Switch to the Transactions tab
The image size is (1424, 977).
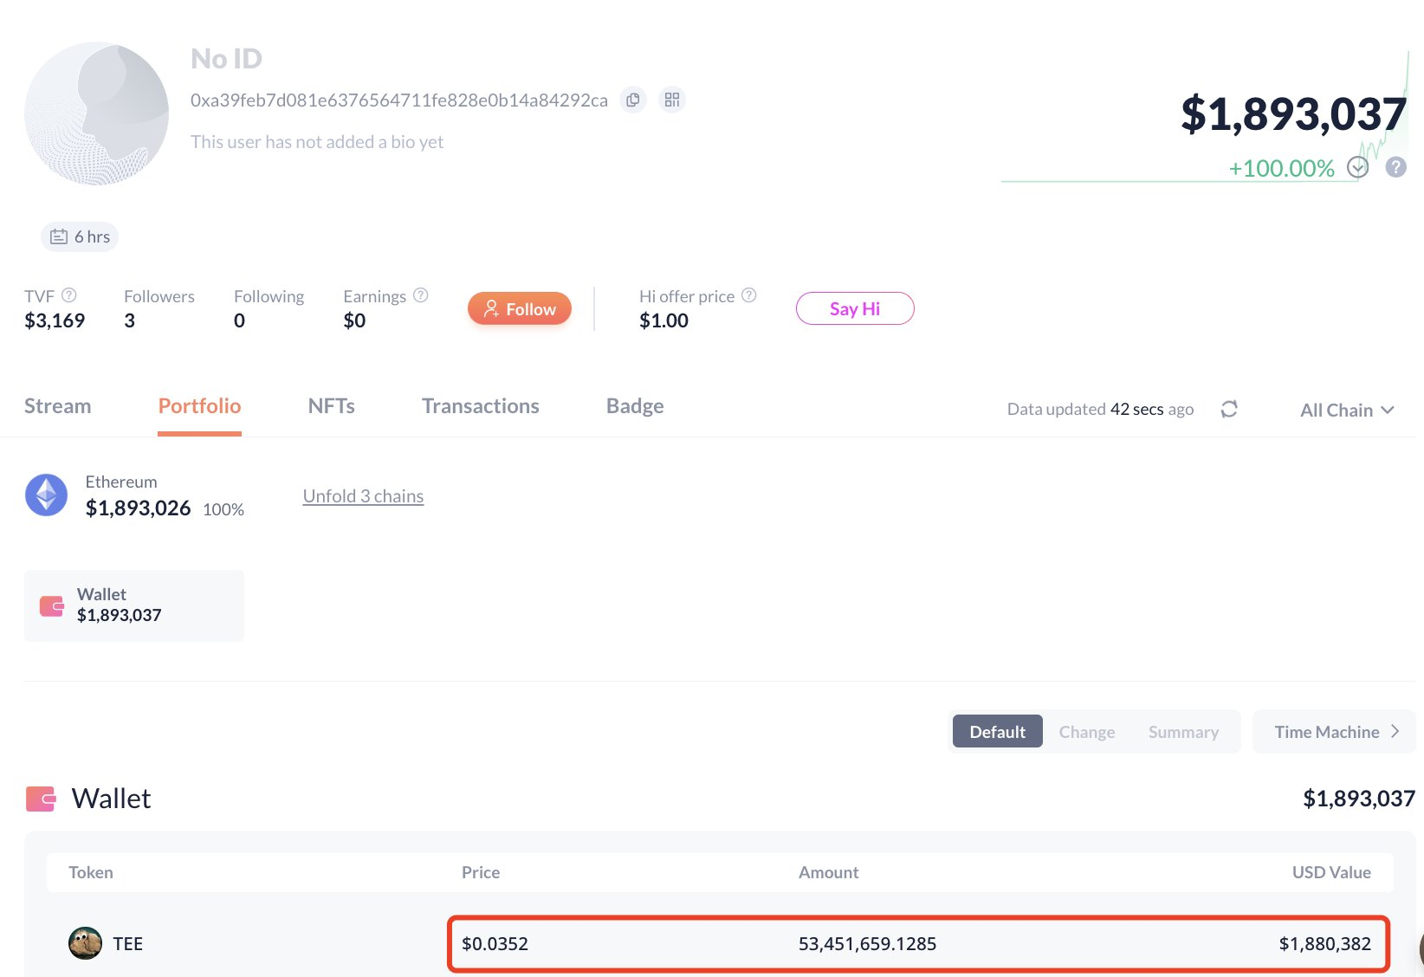481,406
